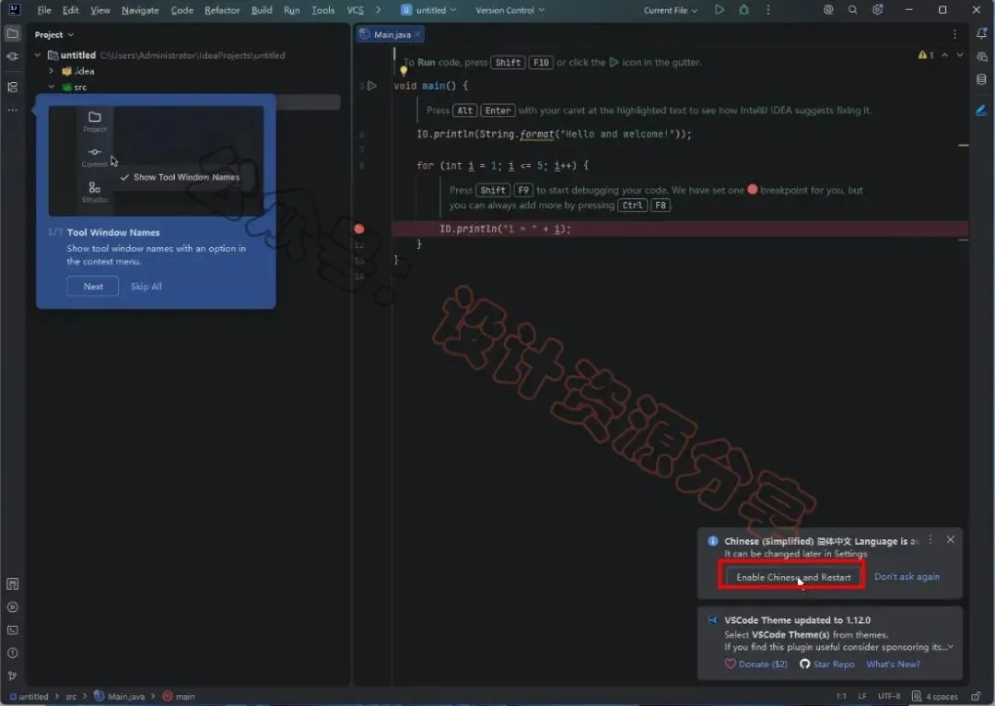Open the Code menu

(x=181, y=10)
